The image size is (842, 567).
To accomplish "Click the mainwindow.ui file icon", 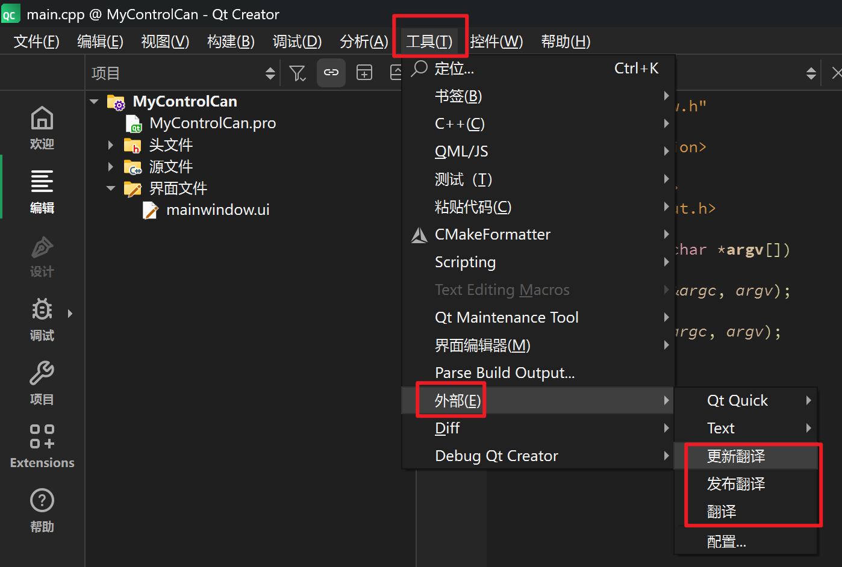I will pyautogui.click(x=151, y=210).
